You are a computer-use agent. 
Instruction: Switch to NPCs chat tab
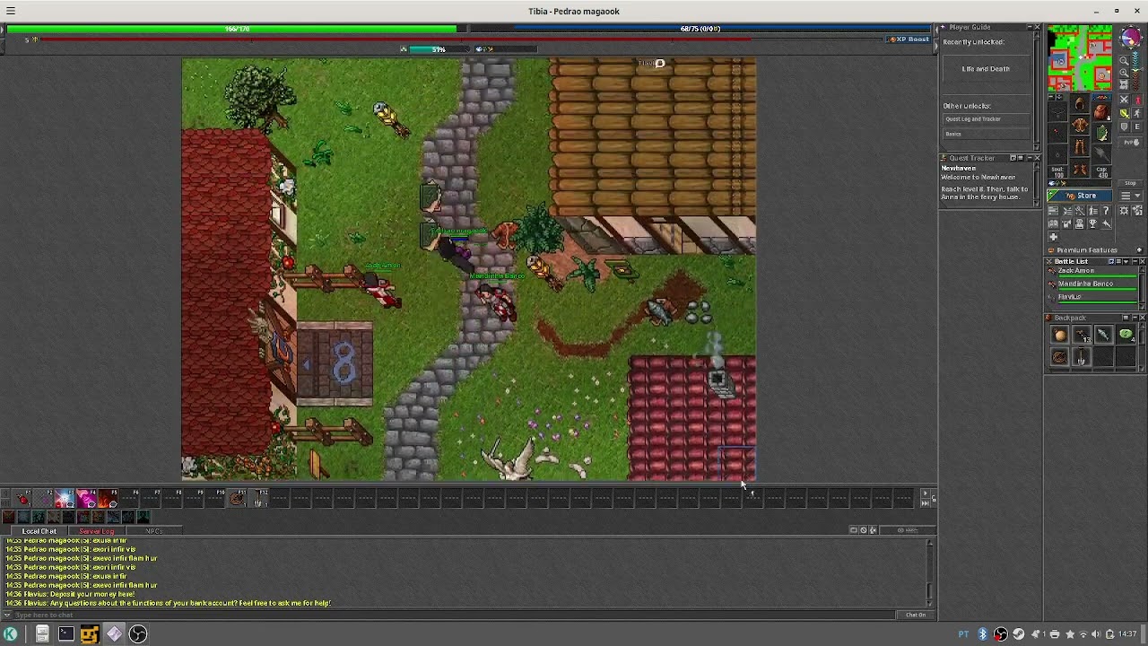click(154, 531)
